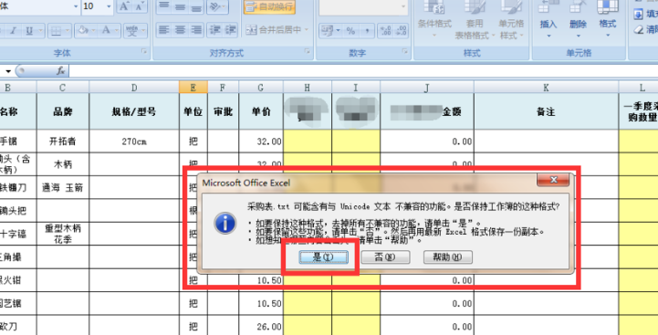The width and height of the screenshot is (658, 335).
Task: Click the cell borders icon
Action: pyautogui.click(x=56, y=30)
